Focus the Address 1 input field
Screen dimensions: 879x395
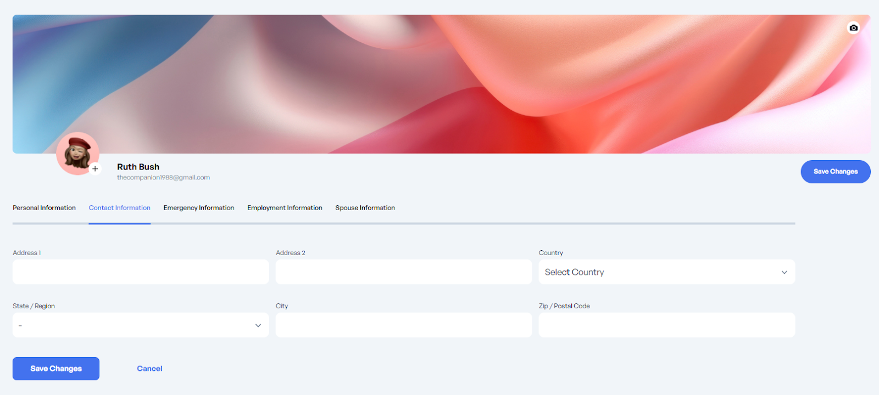pos(141,272)
